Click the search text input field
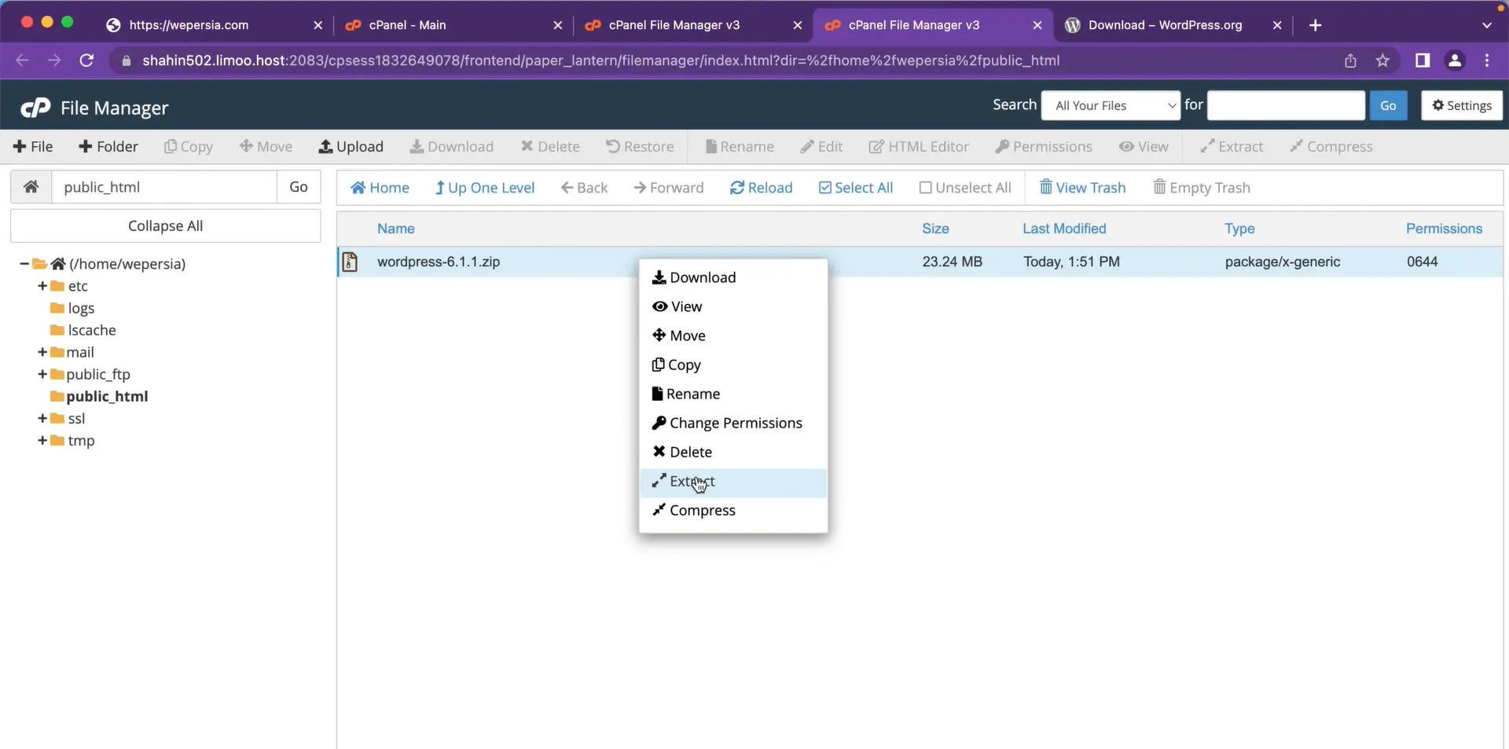 pyautogui.click(x=1286, y=105)
